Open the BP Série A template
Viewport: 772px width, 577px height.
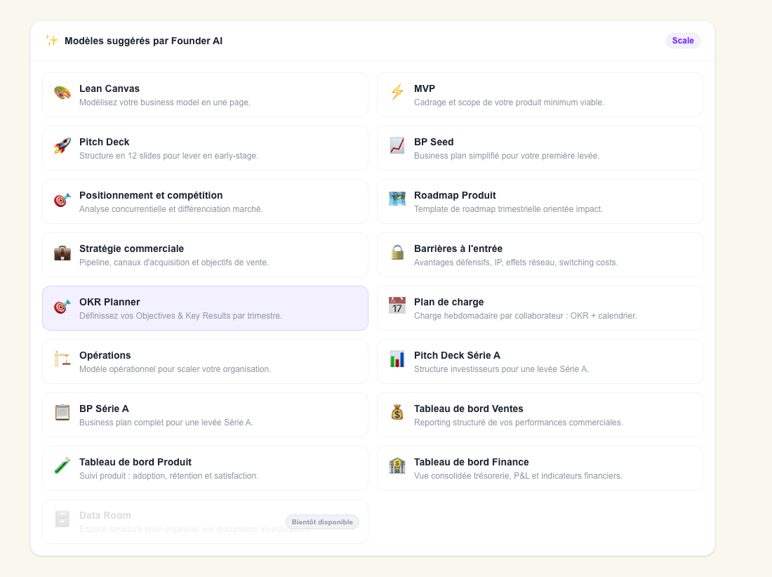(206, 415)
